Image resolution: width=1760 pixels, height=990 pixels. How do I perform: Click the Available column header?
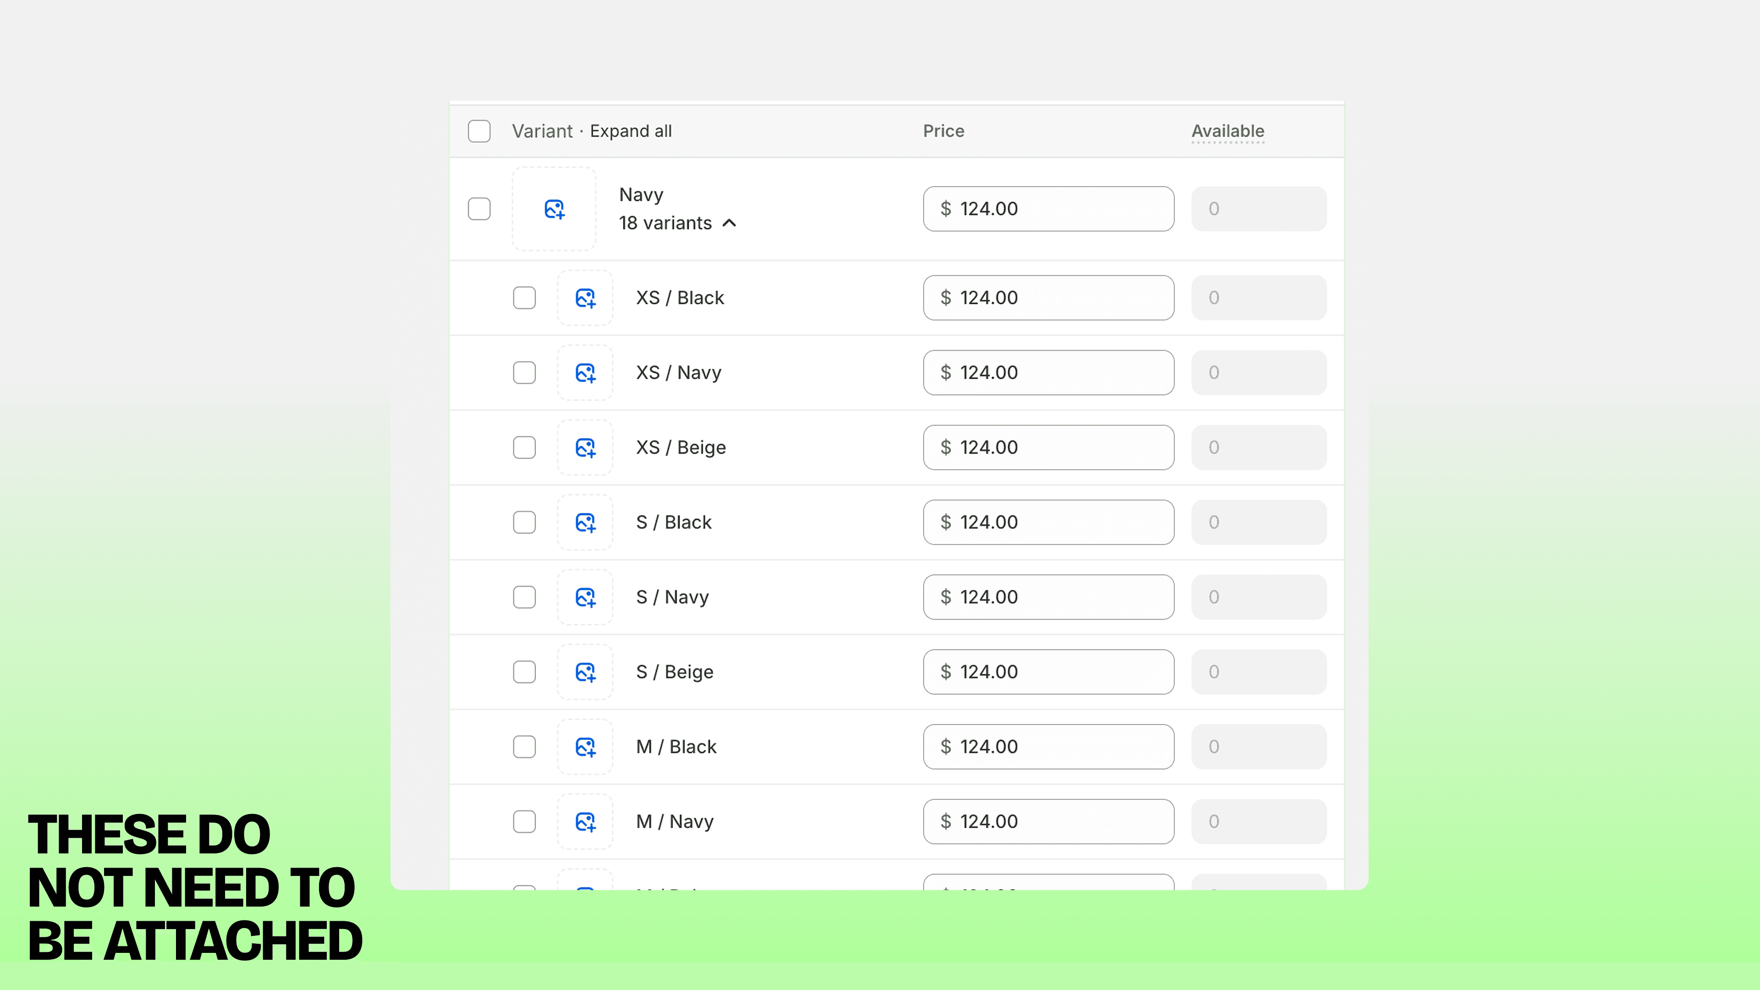(x=1227, y=131)
